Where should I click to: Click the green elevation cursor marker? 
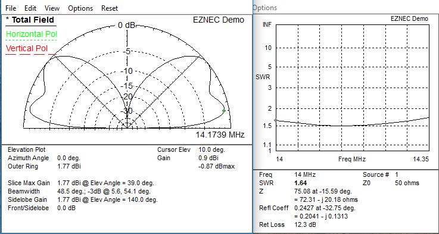pyautogui.click(x=224, y=111)
